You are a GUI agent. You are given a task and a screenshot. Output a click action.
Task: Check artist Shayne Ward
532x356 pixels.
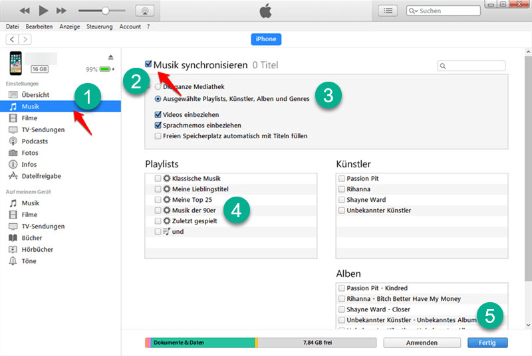[342, 199]
